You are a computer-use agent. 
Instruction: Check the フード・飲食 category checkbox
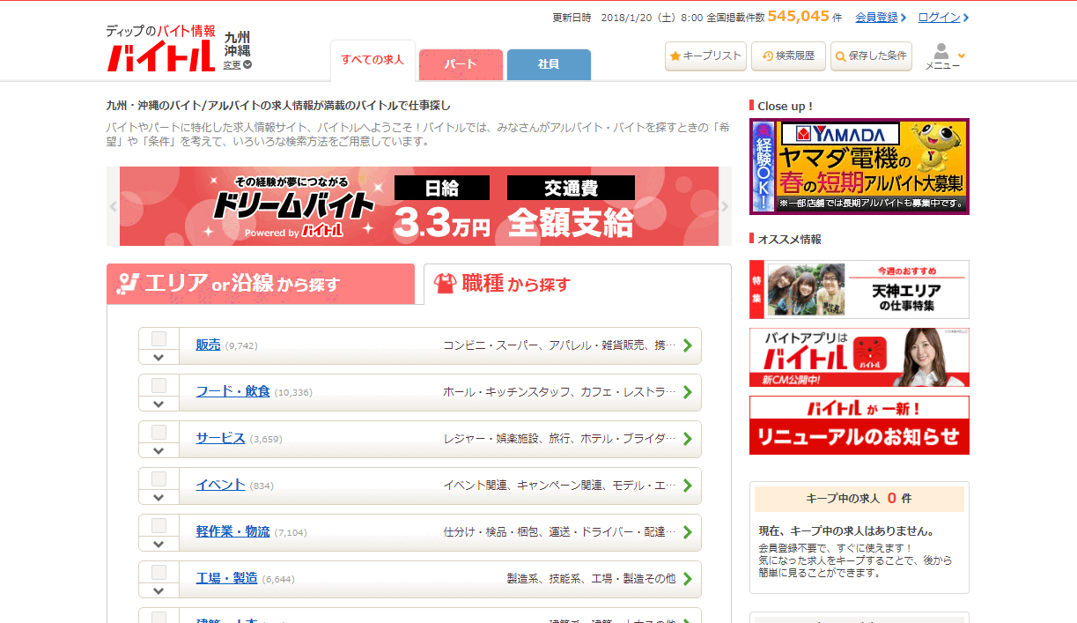159,385
